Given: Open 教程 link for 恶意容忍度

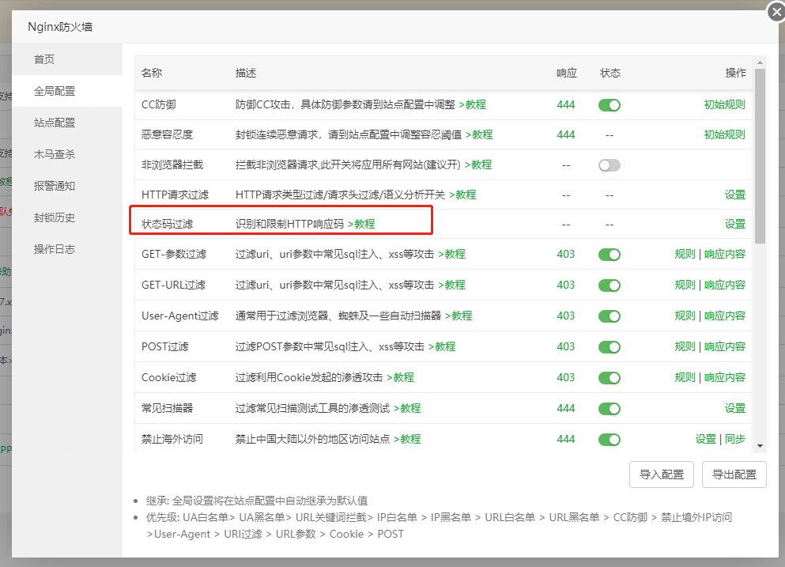Looking at the screenshot, I should [479, 134].
